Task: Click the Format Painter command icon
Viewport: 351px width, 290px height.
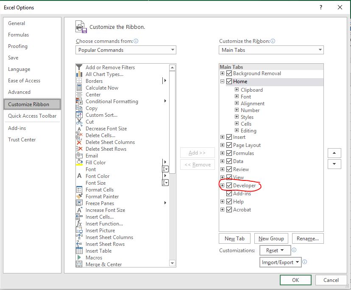Action: coord(80,196)
